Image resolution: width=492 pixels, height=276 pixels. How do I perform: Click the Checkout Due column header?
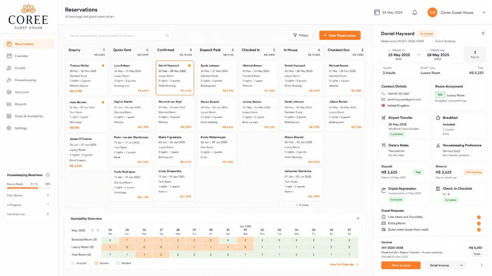tap(345, 52)
